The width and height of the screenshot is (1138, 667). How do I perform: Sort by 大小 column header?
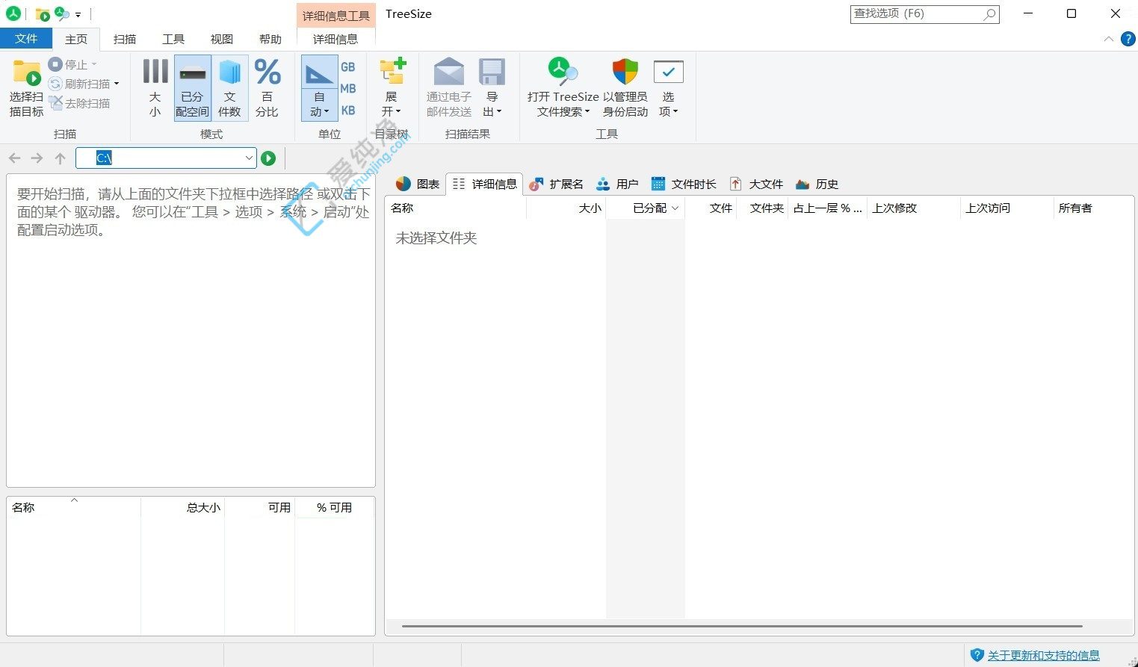(x=566, y=208)
